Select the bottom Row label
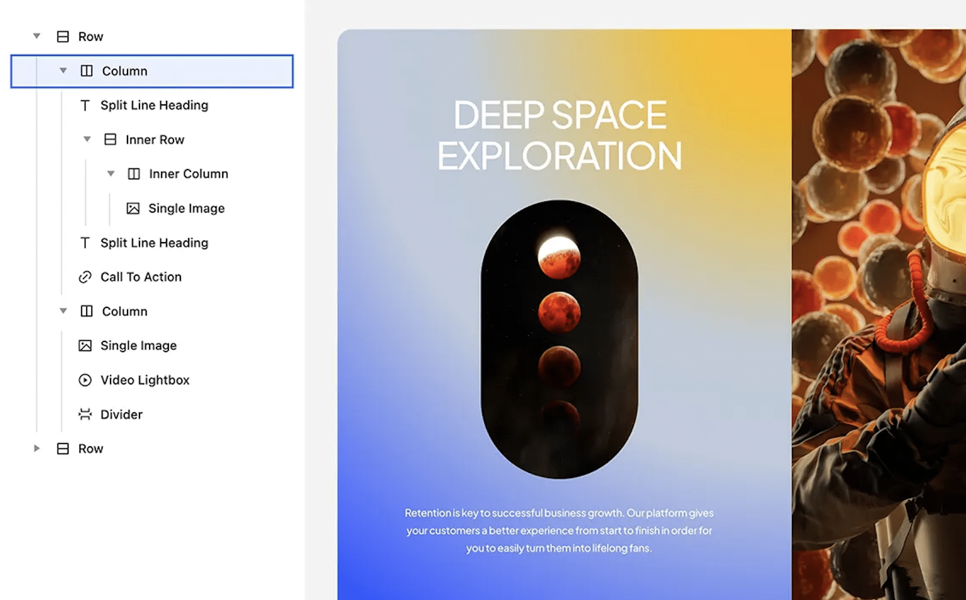The image size is (966, 600). coord(91,449)
